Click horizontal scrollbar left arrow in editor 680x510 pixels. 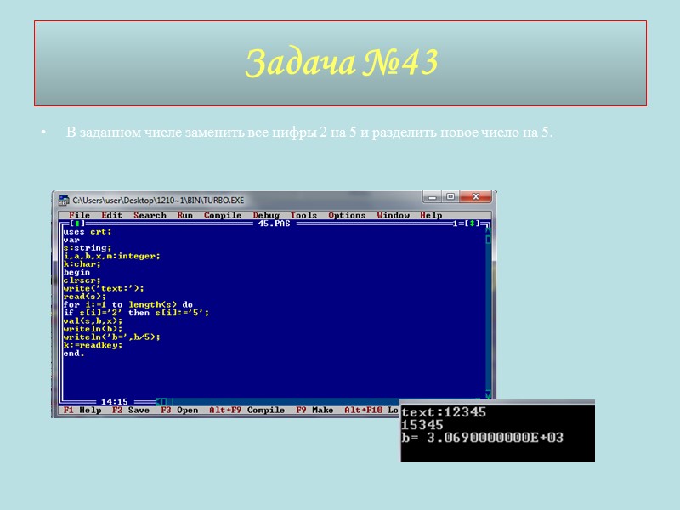coord(159,401)
